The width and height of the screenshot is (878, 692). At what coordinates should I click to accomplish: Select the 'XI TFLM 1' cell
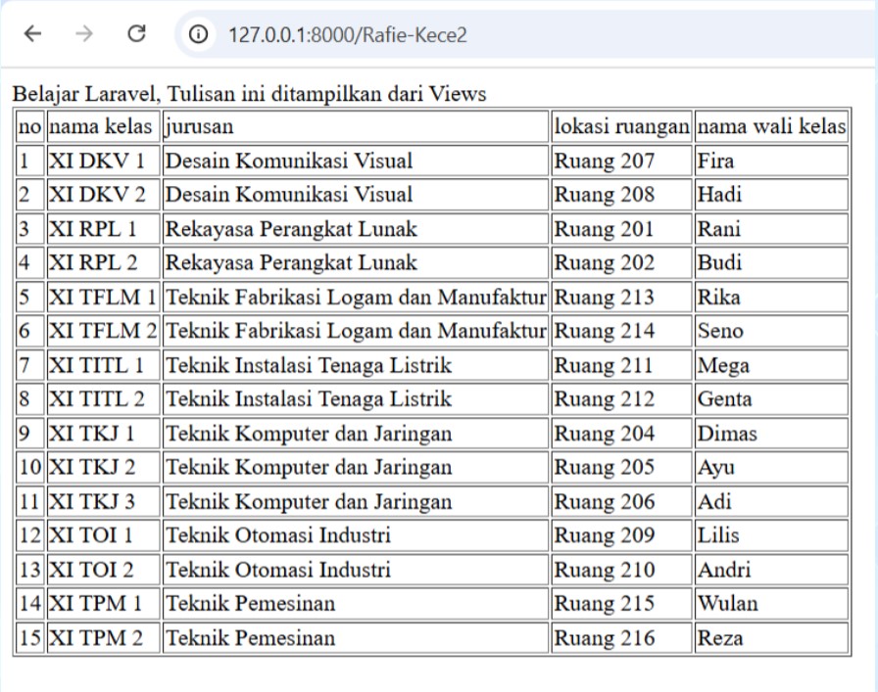pos(103,297)
